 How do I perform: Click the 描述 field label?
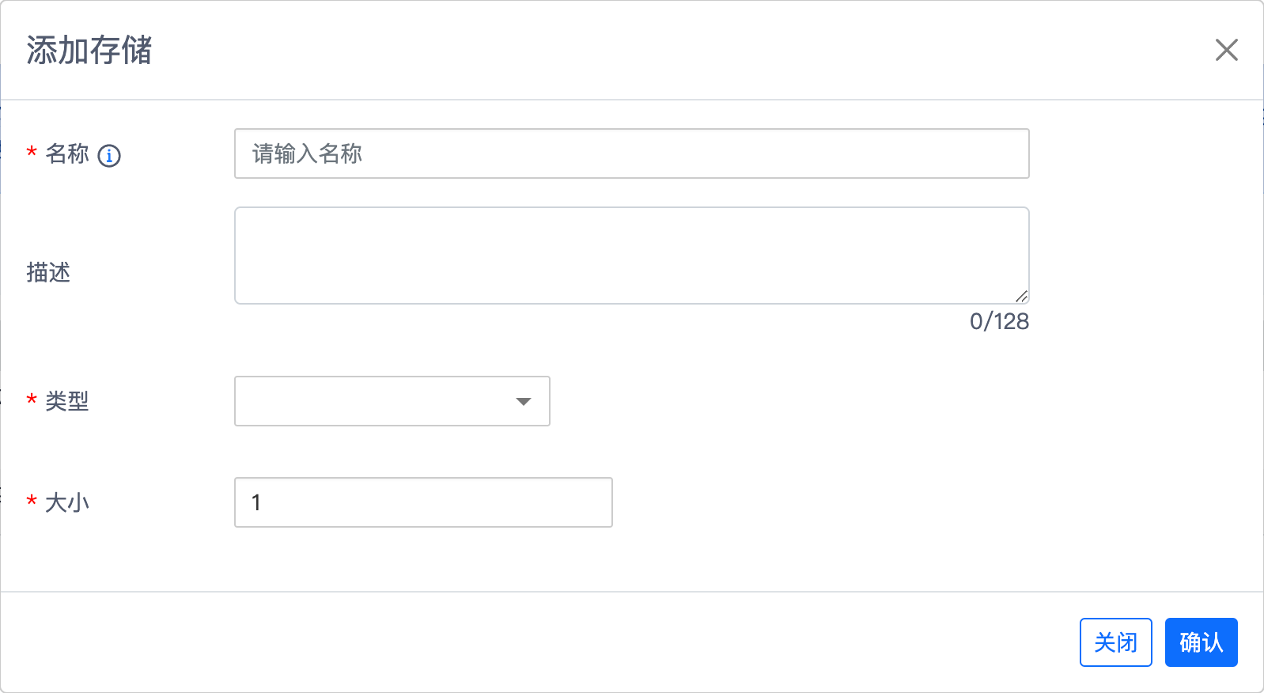click(48, 272)
